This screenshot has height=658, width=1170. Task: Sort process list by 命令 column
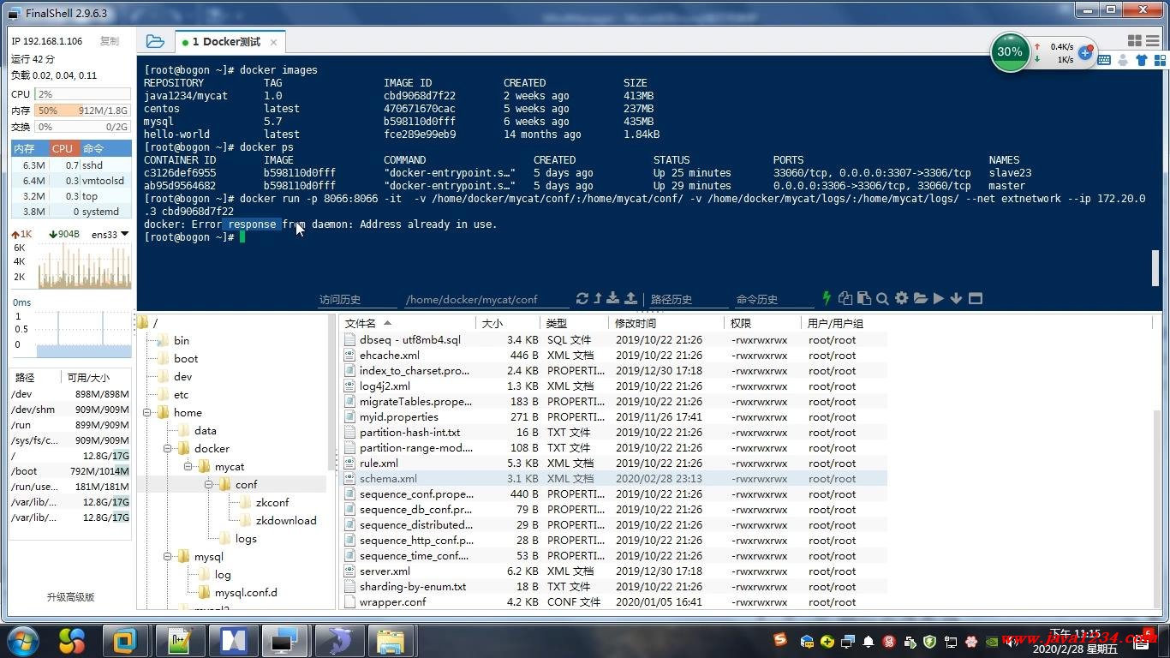(104, 148)
